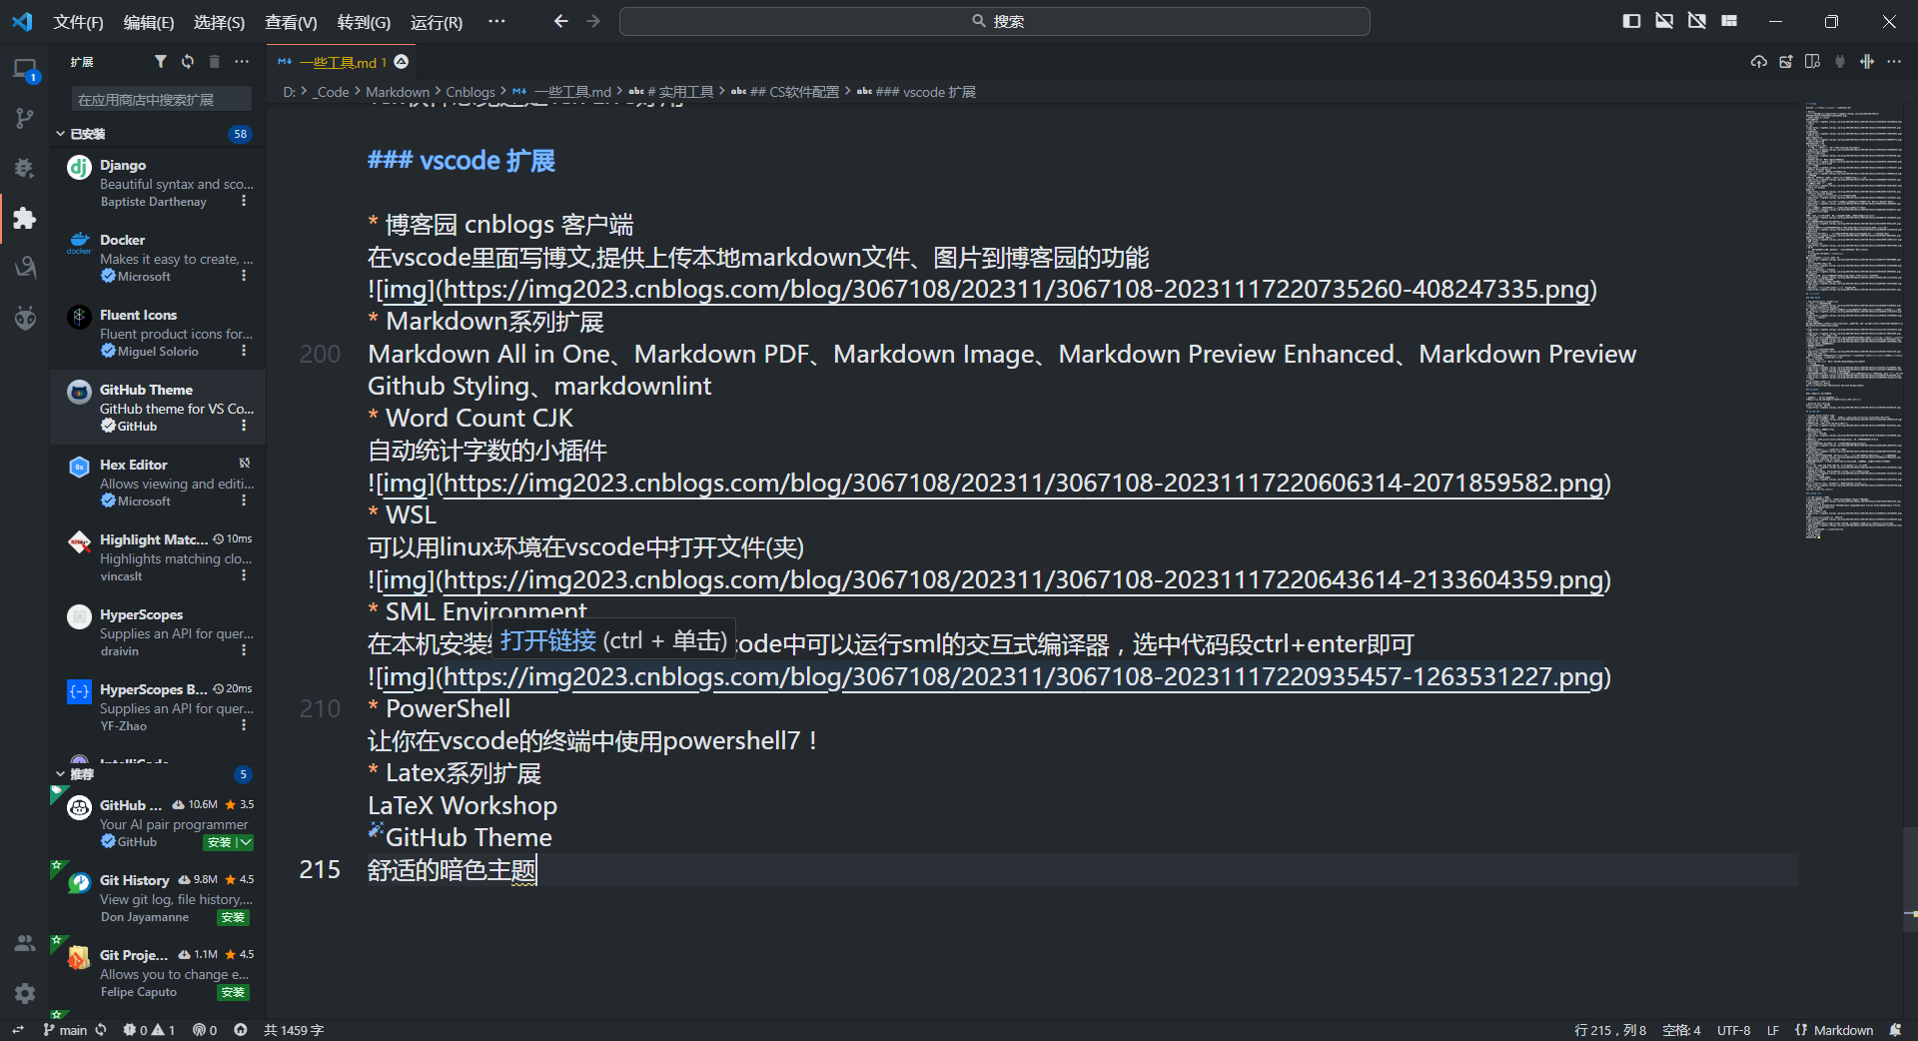Click the cloud upload icon in editor toolbar

click(1758, 62)
